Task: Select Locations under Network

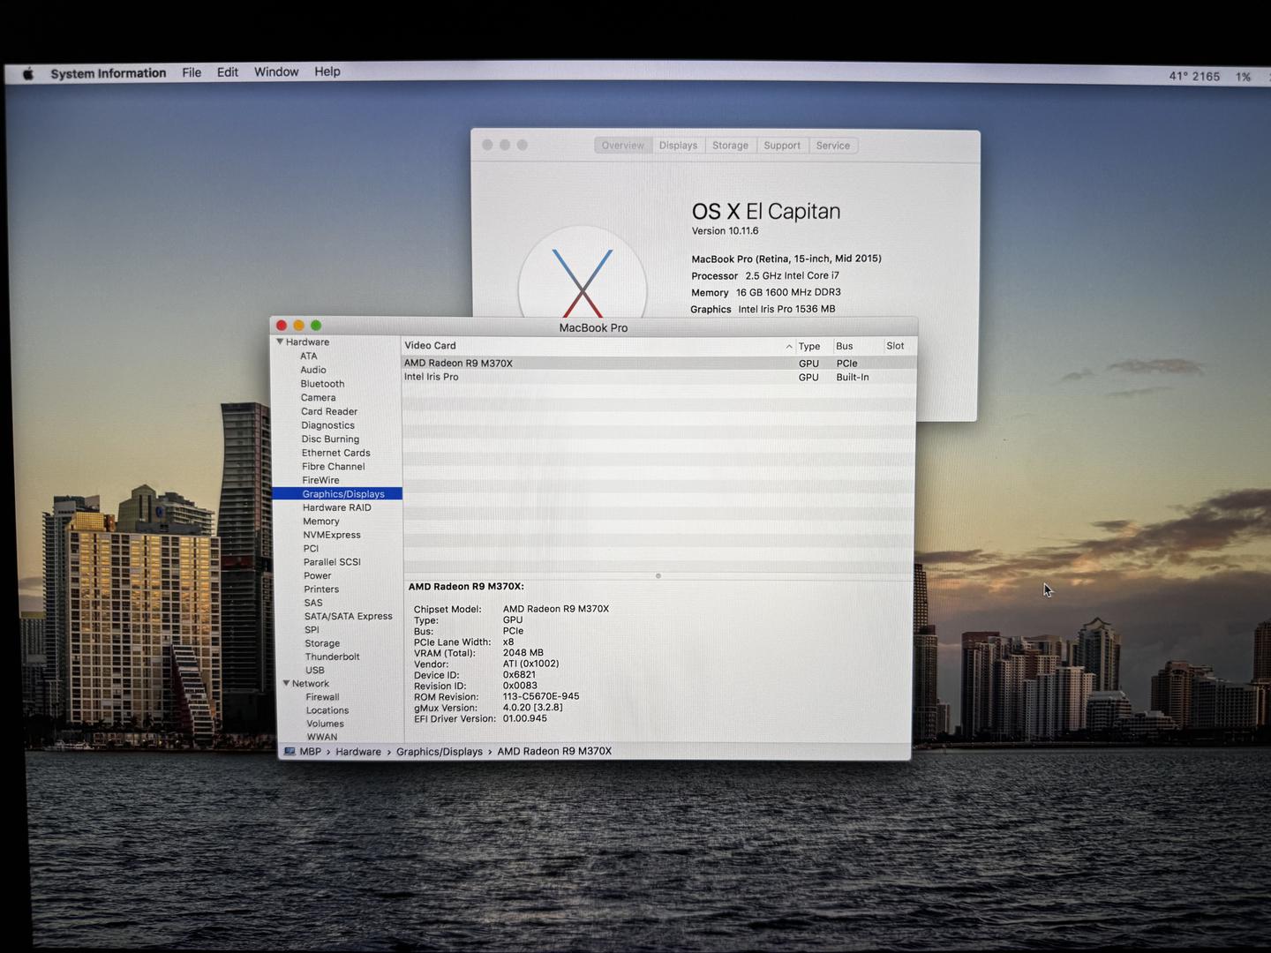Action: [327, 710]
